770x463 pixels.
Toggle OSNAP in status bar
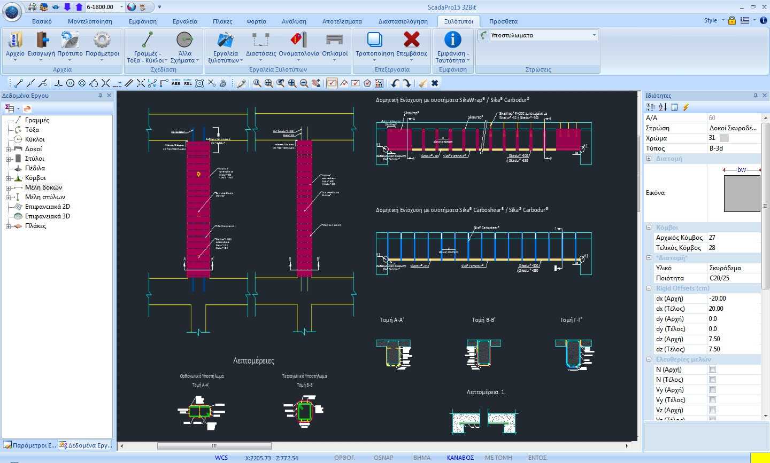(x=383, y=458)
